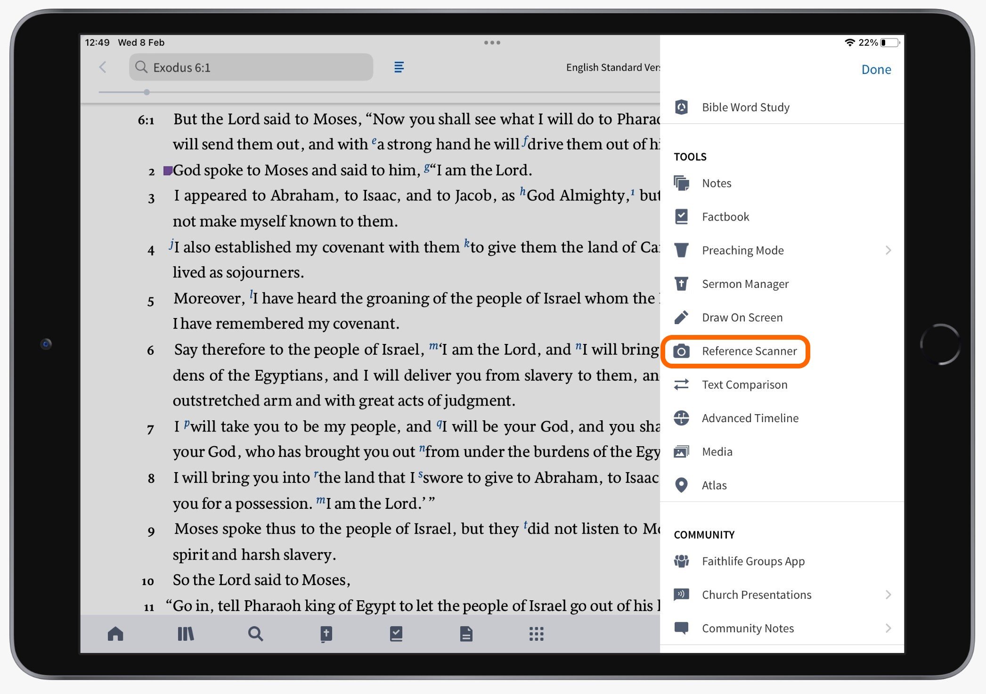986x694 pixels.
Task: Tap the Wi-Fi icon in status bar
Action: click(x=850, y=42)
